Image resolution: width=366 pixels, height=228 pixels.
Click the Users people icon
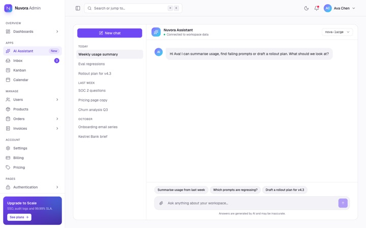point(8,100)
